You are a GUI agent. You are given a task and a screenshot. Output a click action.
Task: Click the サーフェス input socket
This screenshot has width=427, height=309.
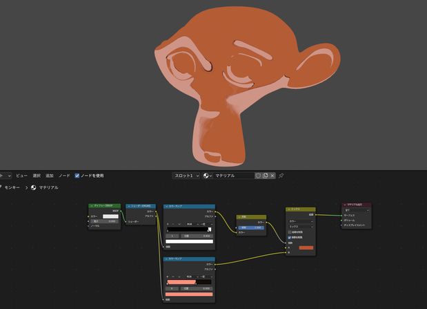[x=341, y=216]
